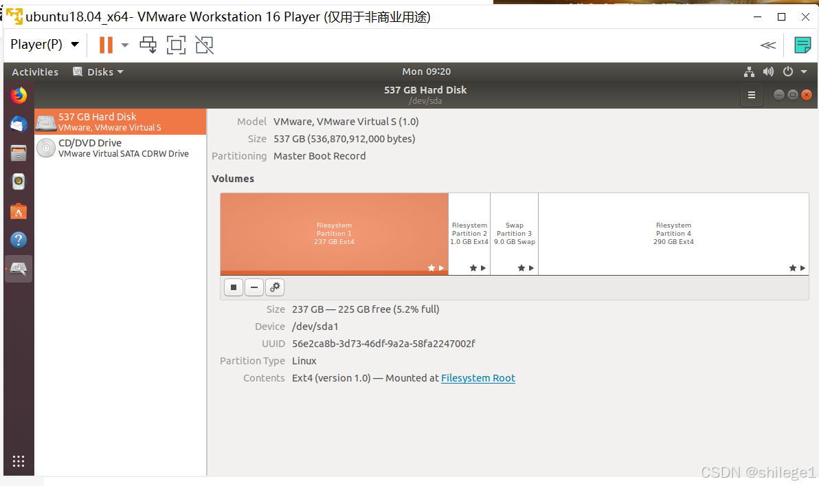Delete selected partition with minus button

pos(254,287)
